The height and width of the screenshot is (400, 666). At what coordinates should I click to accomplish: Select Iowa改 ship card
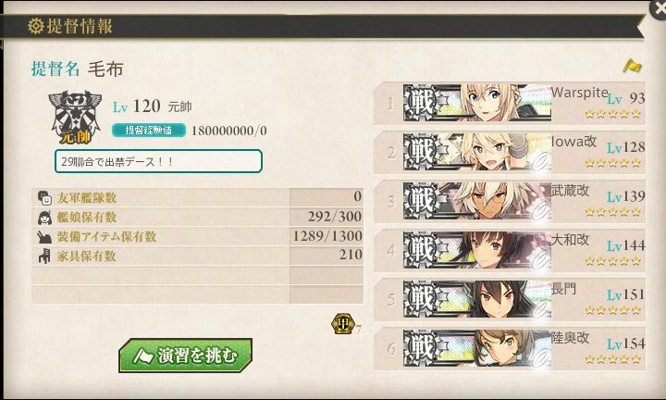coord(510,152)
